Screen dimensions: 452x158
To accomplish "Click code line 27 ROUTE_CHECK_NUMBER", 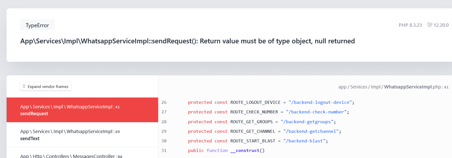I will [269, 112].
